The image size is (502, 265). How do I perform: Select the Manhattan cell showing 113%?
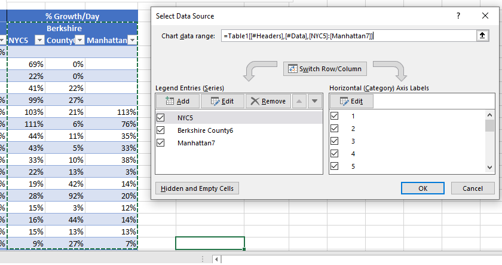(x=111, y=112)
